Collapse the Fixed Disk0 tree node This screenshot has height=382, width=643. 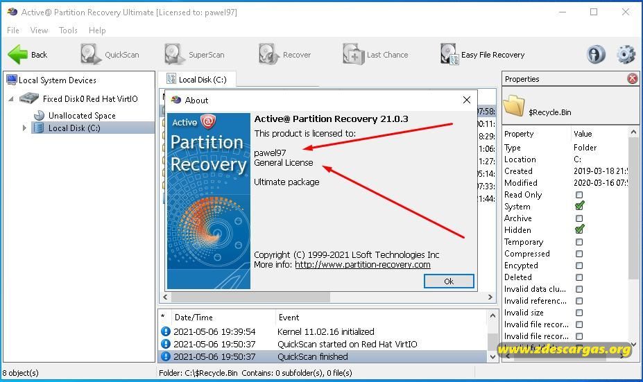coord(11,98)
